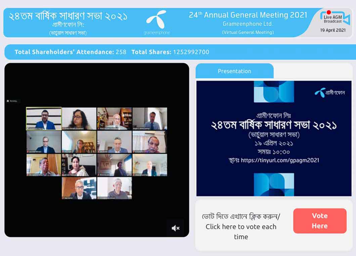Click the Live AGM Broadcast icon

pyautogui.click(x=335, y=18)
